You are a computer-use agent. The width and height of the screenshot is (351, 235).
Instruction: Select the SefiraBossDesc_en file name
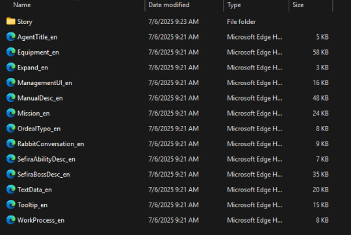[44, 175]
